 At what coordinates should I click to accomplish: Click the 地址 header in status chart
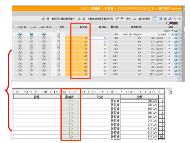139,97
